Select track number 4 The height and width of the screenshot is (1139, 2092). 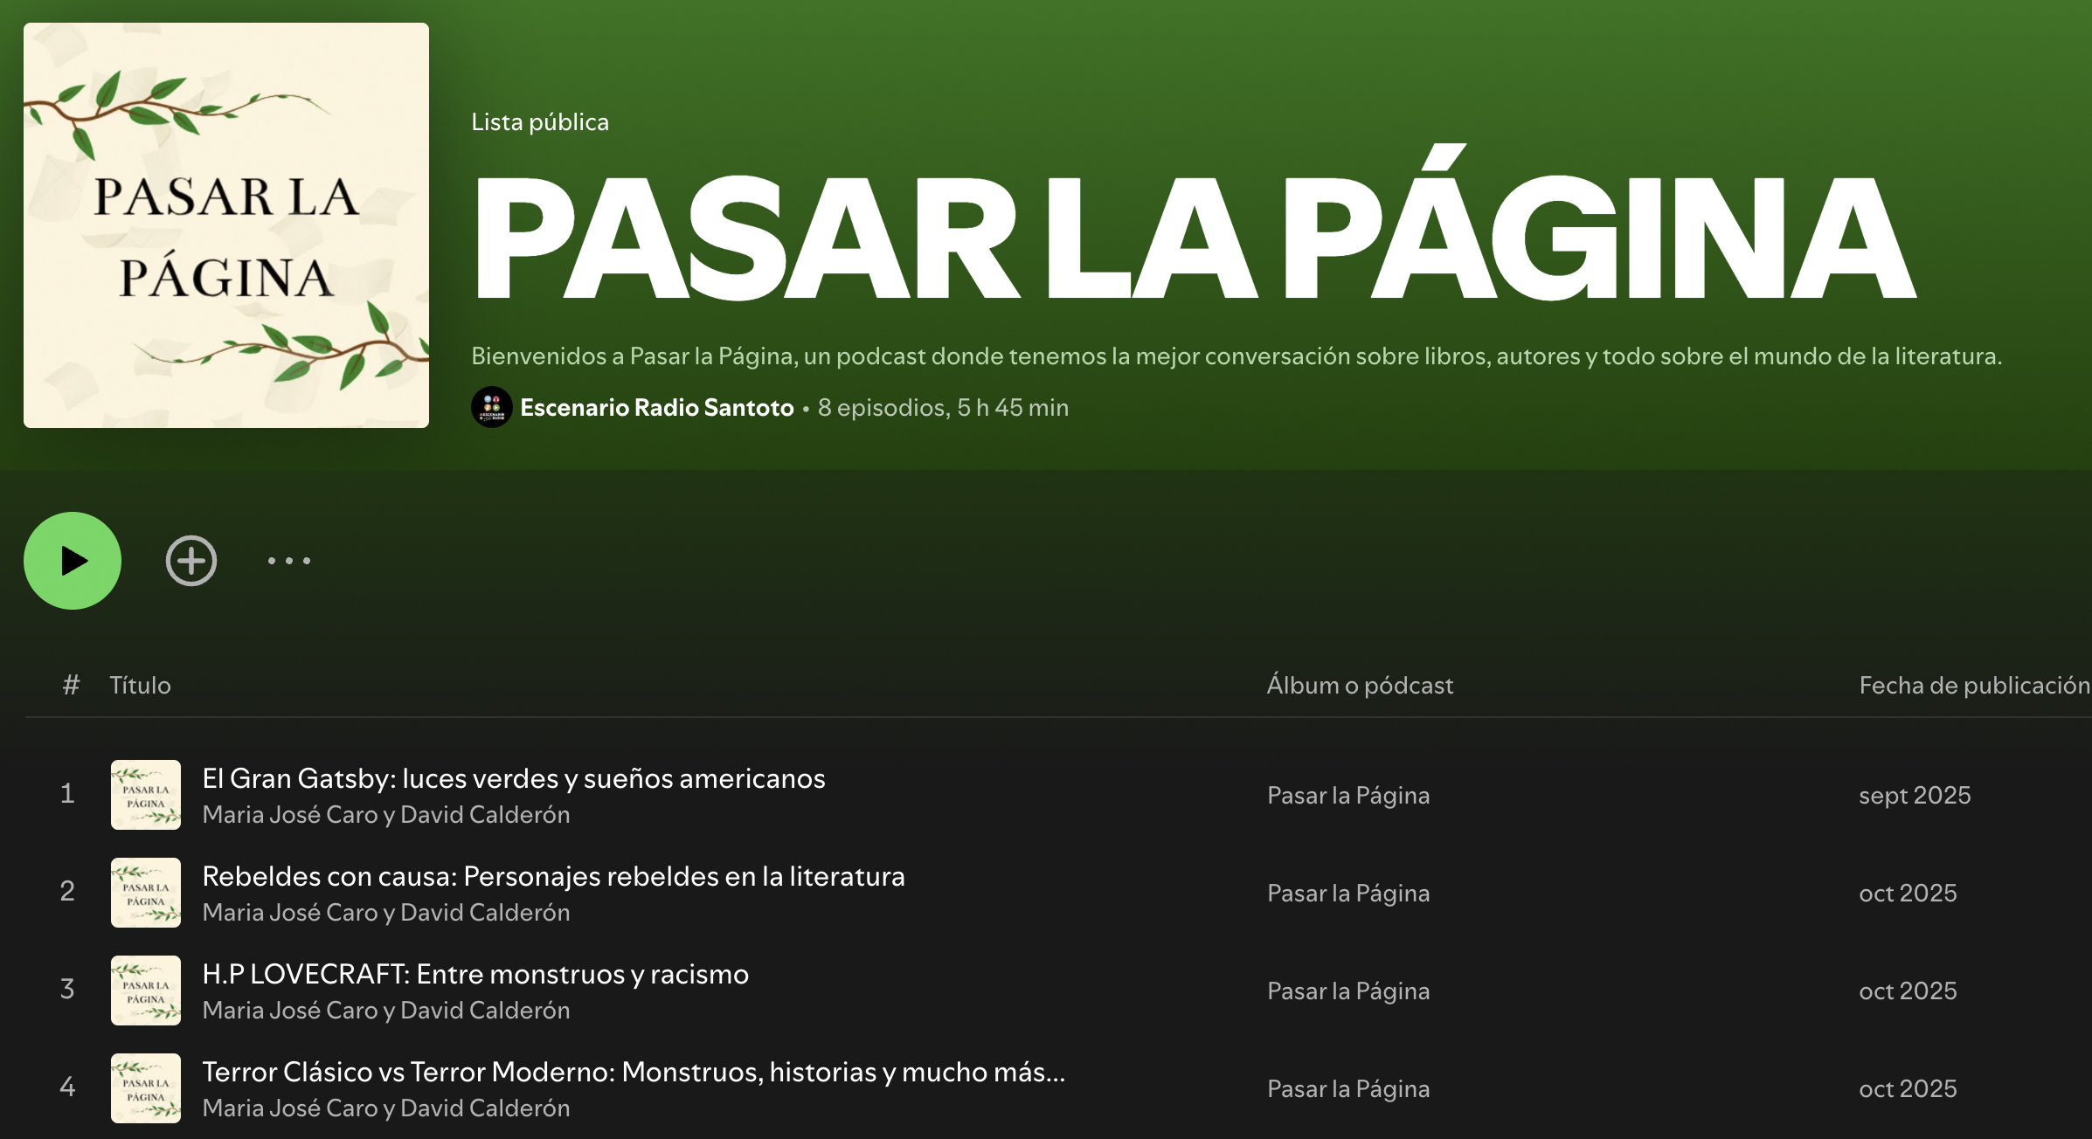tap(67, 1087)
